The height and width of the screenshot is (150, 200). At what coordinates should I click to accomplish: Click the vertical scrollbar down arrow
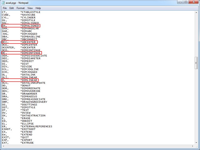pyautogui.click(x=196, y=142)
